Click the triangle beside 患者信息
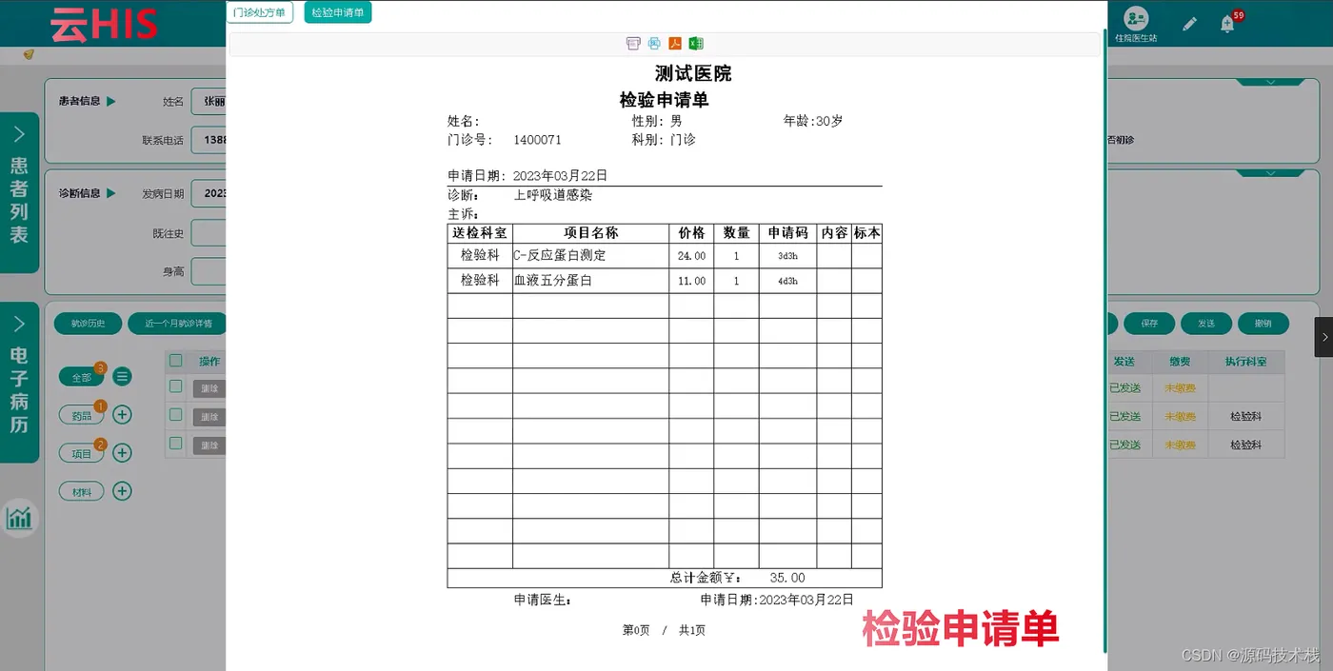This screenshot has width=1333, height=671. tap(111, 101)
